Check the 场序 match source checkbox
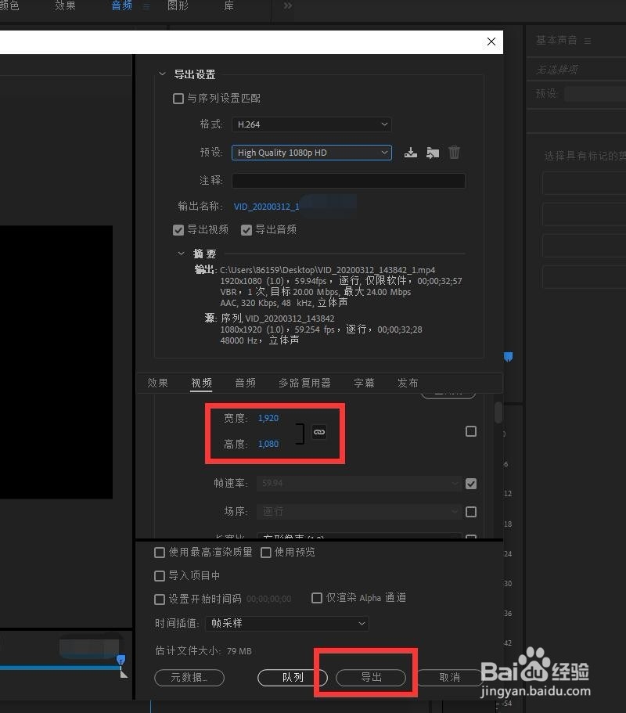The height and width of the screenshot is (713, 626). tap(471, 512)
